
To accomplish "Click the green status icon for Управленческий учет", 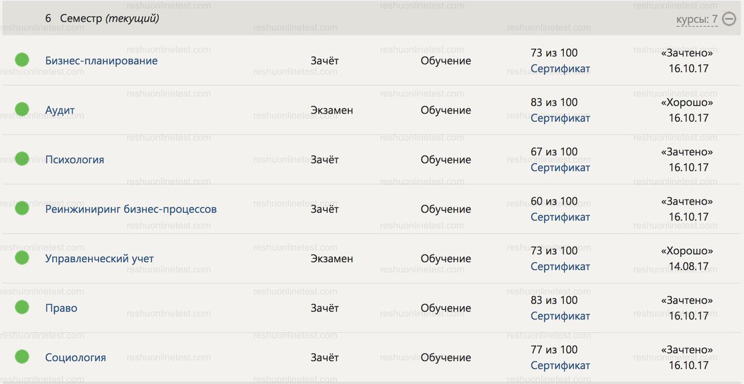I will point(22,258).
